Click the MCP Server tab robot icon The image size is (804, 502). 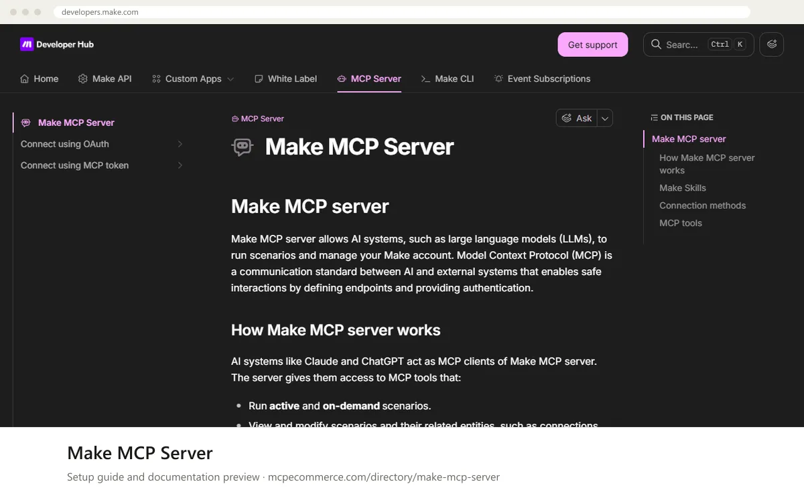[342, 78]
